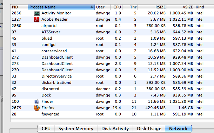Sort by VSIZE column header
This screenshot has height=133, width=214.
point(181,7)
